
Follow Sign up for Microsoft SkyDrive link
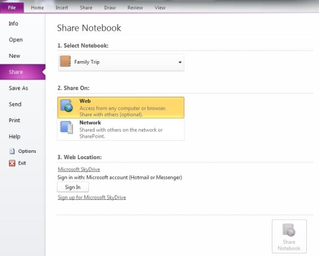92,197
